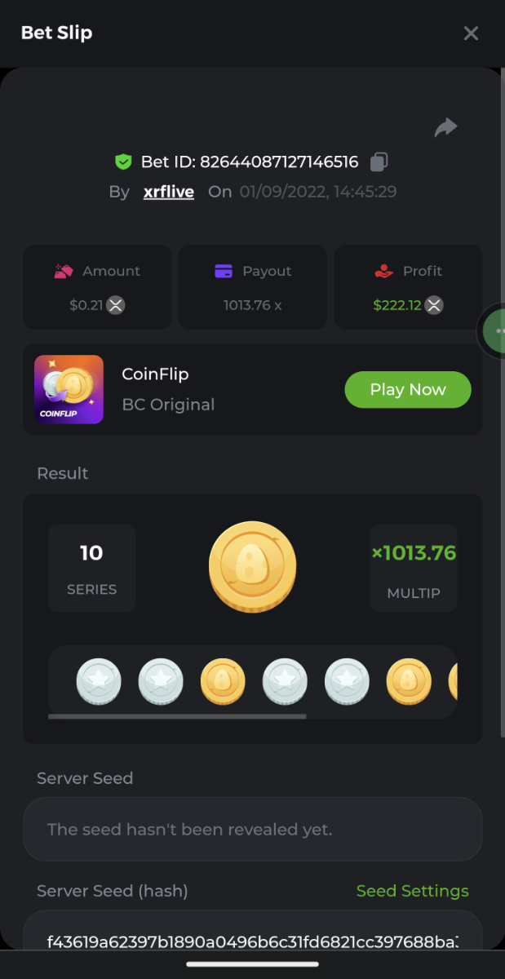
Task: Open the xrflive user profile link
Action: pos(168,192)
